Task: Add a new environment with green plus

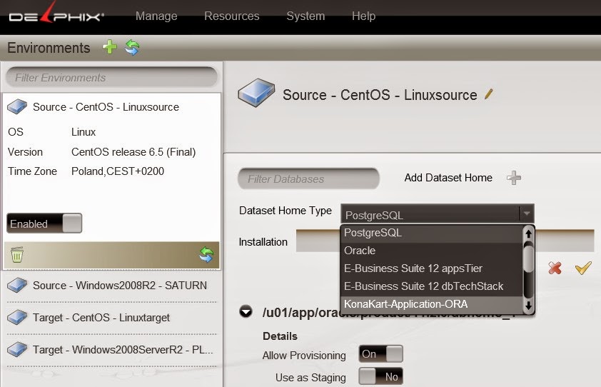Action: (110, 47)
